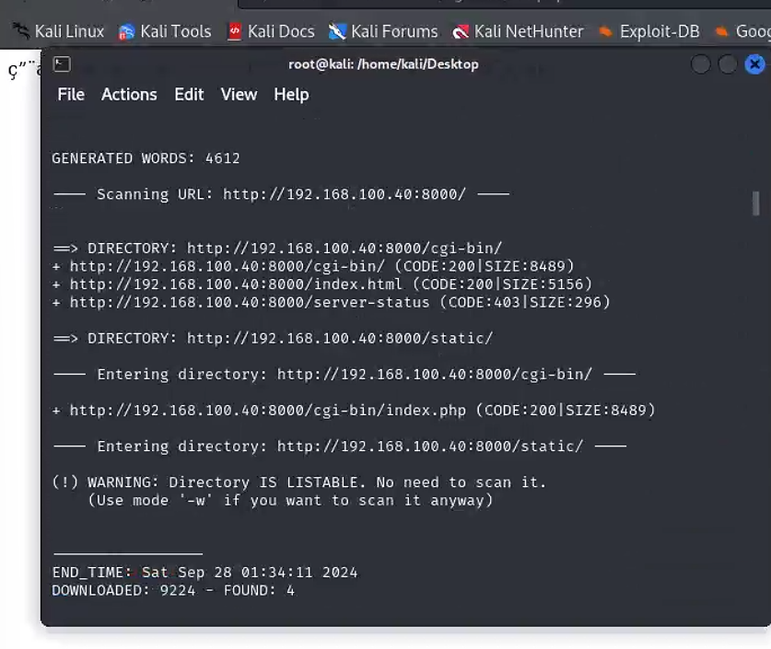
Task: Open the Kali Linux bookmark
Action: tap(58, 31)
